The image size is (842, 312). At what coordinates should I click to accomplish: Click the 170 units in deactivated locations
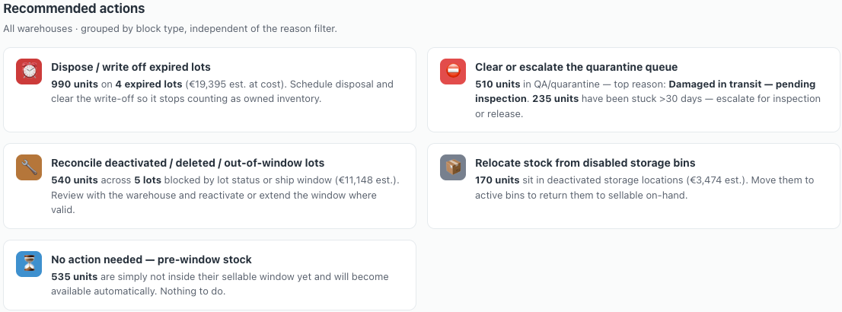[497, 180]
